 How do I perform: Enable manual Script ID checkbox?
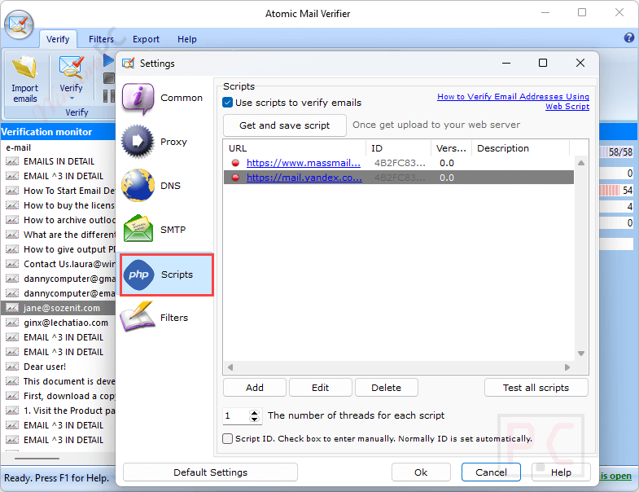click(228, 438)
